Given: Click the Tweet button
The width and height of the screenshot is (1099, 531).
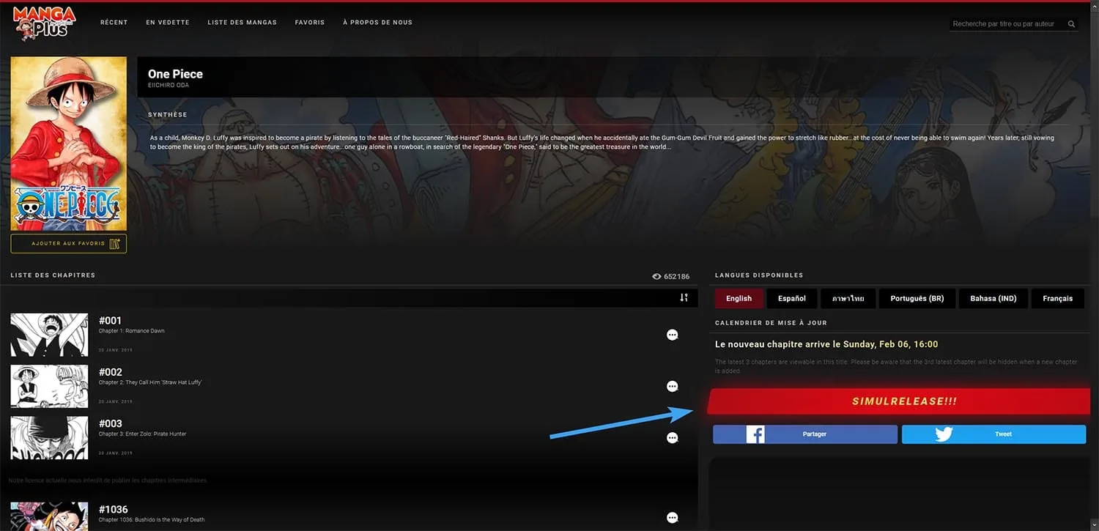Looking at the screenshot, I should 993,434.
